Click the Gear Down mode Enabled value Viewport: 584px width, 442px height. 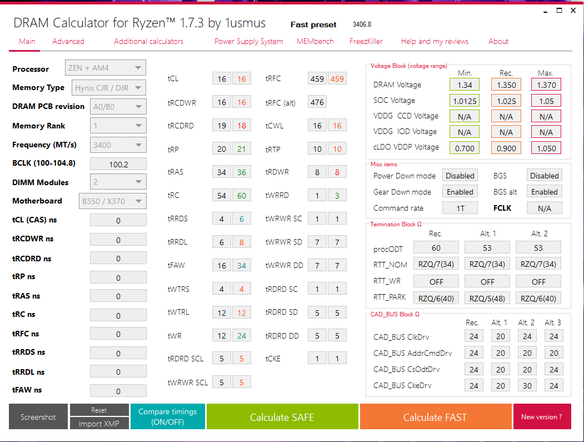pos(460,192)
